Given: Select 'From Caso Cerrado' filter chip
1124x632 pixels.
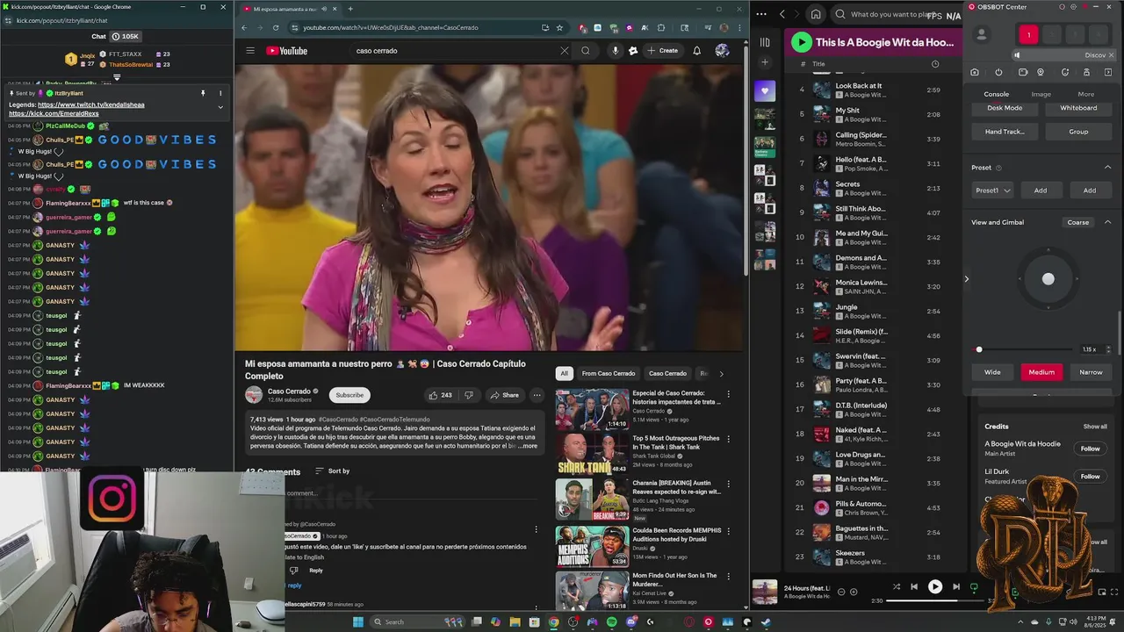Looking at the screenshot, I should coord(609,373).
